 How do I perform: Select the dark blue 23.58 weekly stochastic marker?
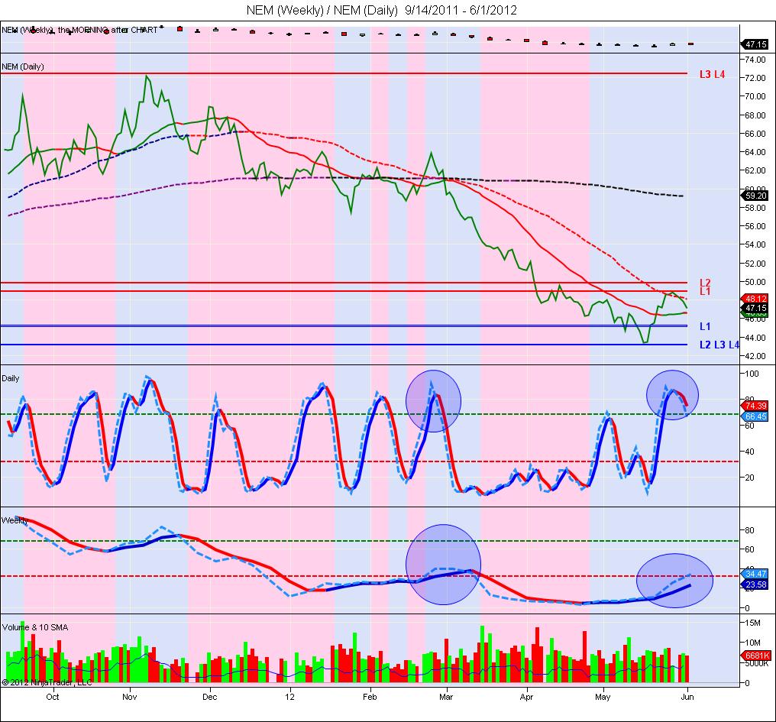click(755, 584)
